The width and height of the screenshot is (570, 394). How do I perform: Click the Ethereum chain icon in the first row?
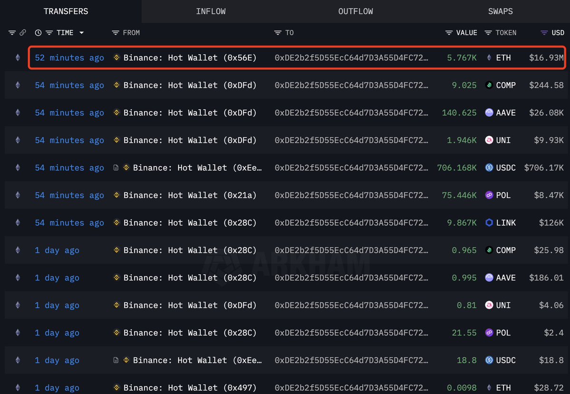click(x=18, y=58)
